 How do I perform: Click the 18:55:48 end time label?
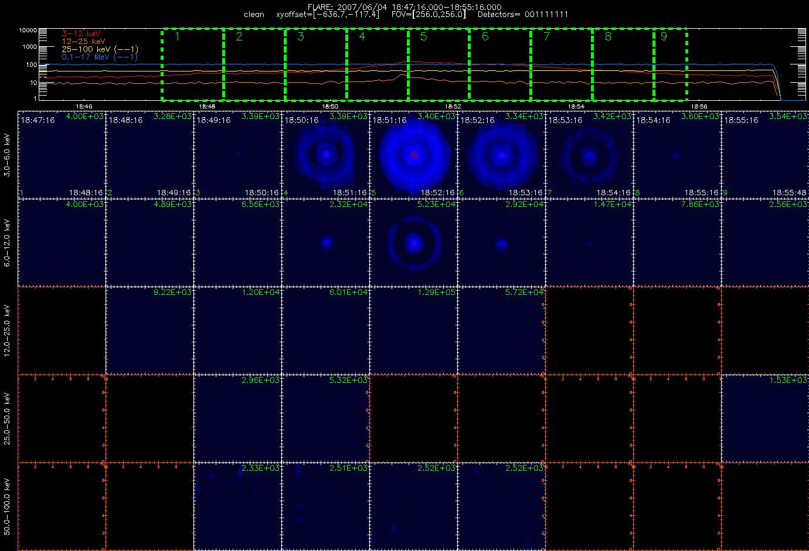point(789,193)
